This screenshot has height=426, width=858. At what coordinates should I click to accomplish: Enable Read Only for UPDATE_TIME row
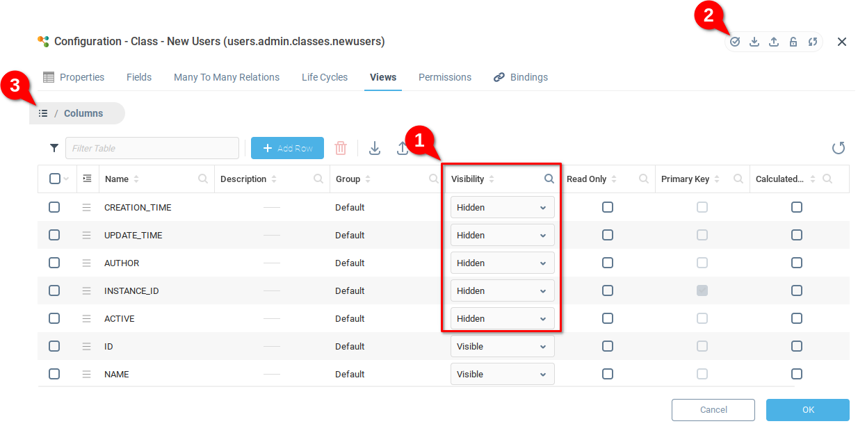[608, 235]
